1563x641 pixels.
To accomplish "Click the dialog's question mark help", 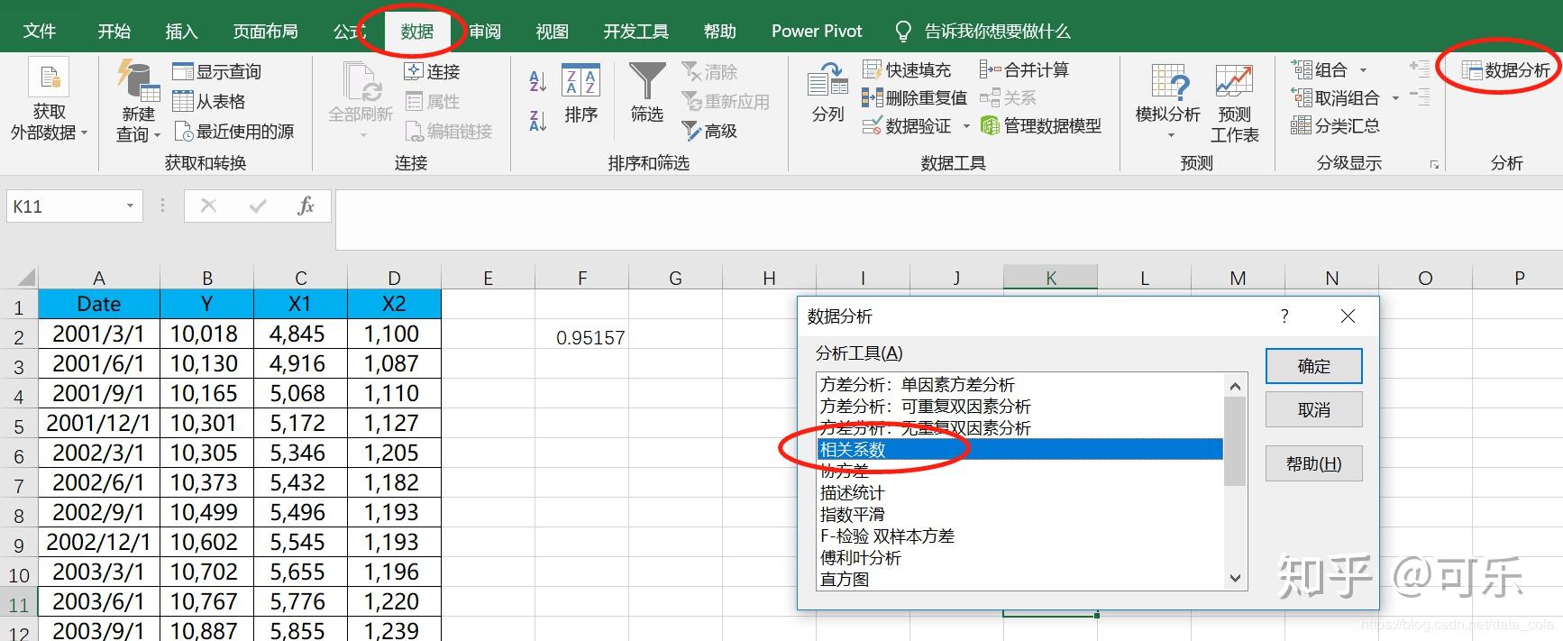I will (1284, 316).
